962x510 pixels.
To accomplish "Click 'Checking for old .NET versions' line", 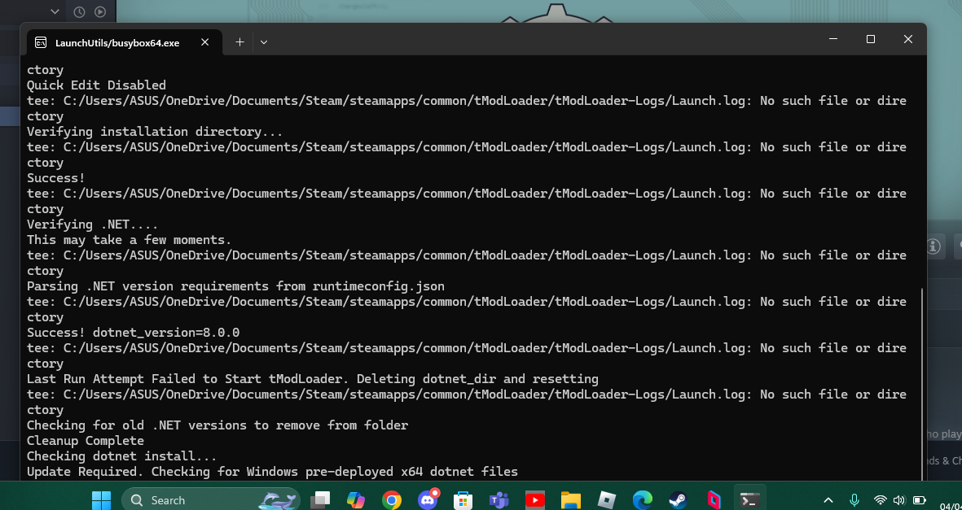I will click(217, 425).
